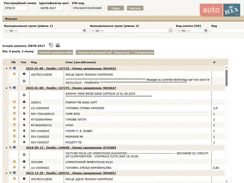Click the printer icon
This screenshot has height=183, width=244.
click(x=58, y=45)
